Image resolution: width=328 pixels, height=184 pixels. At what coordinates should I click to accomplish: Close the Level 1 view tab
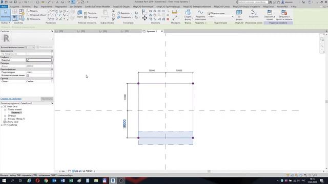162,31
